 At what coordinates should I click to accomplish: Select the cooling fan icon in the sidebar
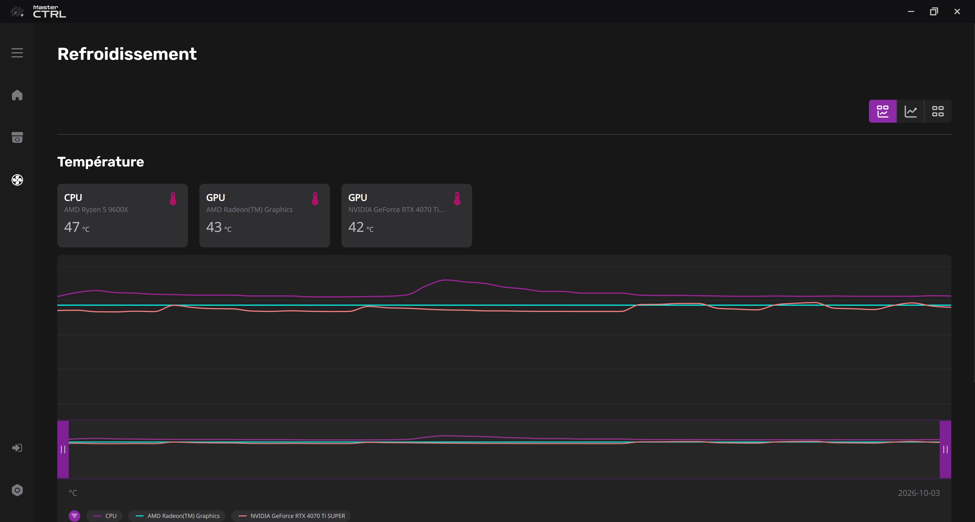point(17,180)
